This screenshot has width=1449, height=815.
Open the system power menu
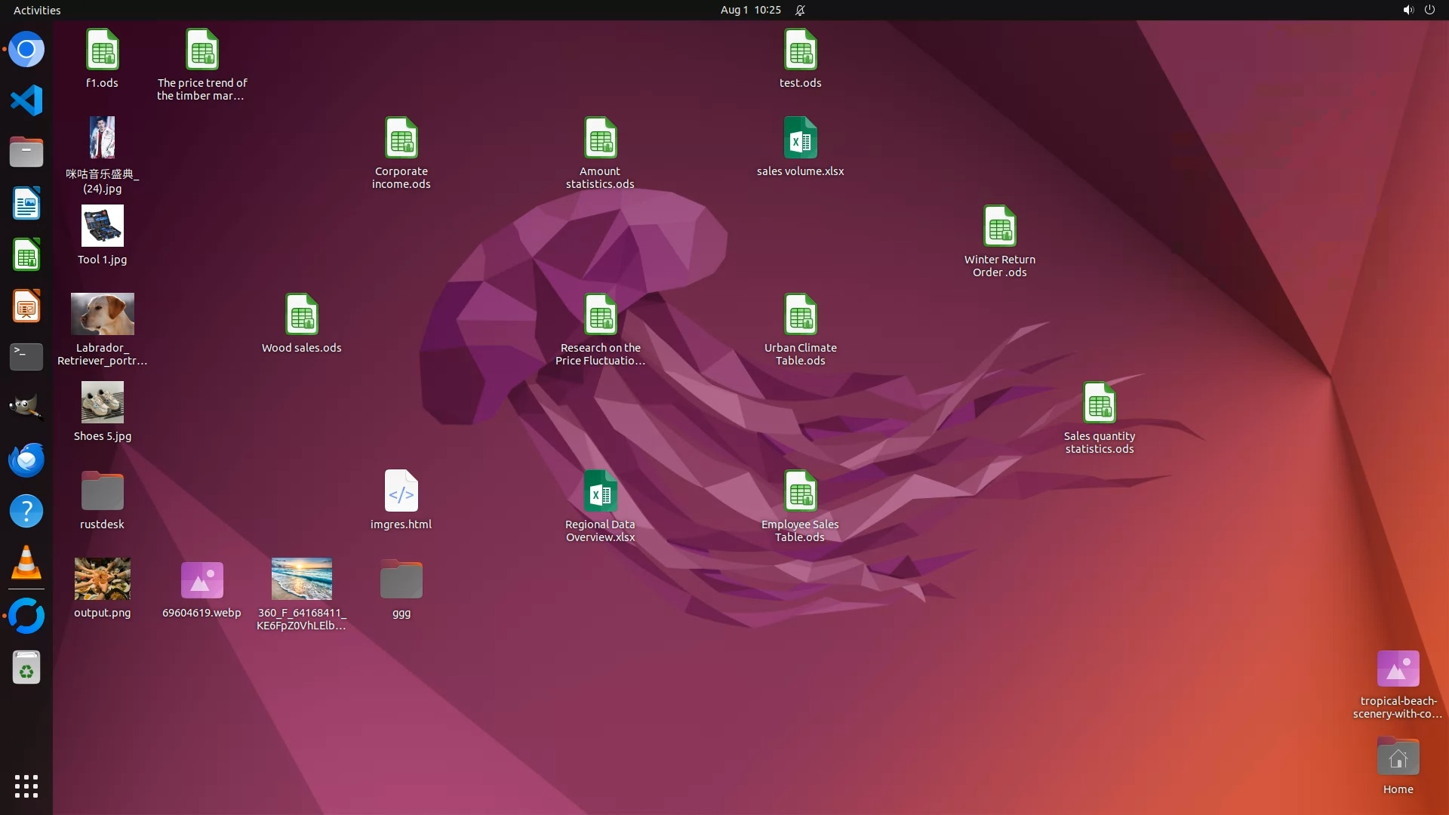click(x=1429, y=10)
